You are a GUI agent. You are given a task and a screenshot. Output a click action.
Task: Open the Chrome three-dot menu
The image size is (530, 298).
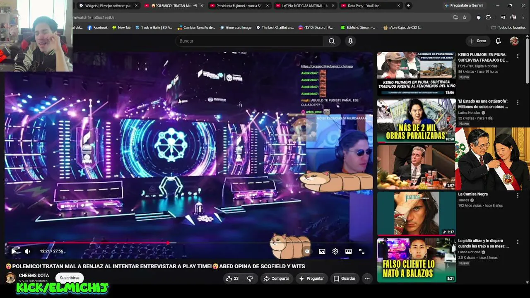pos(524,17)
